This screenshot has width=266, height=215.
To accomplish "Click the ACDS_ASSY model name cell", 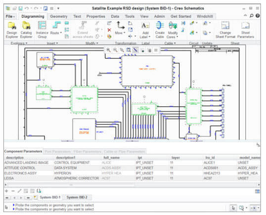I will (248, 168).
